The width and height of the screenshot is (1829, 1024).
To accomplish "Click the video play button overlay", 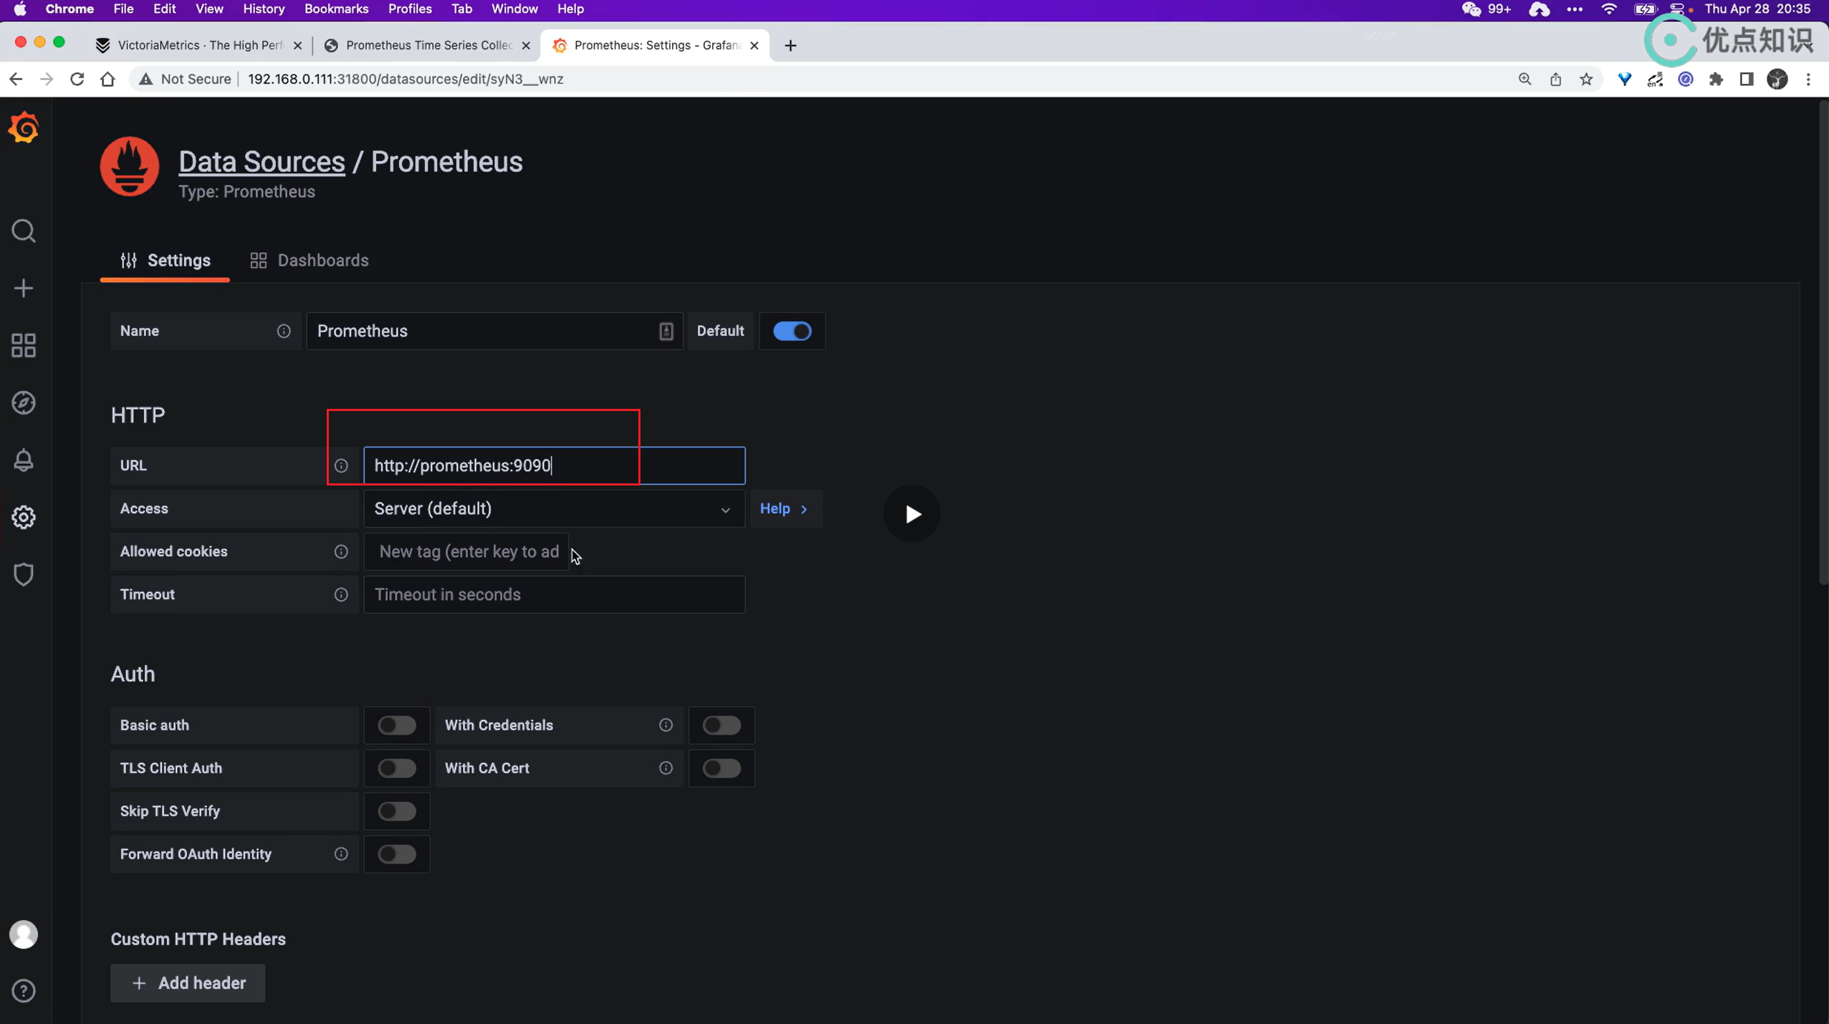I will coord(911,513).
